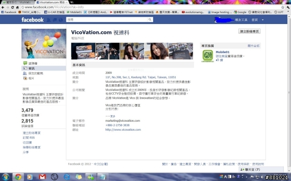Open the Mobile01 page icon
Screen dimensions: 291x181
point(207,56)
